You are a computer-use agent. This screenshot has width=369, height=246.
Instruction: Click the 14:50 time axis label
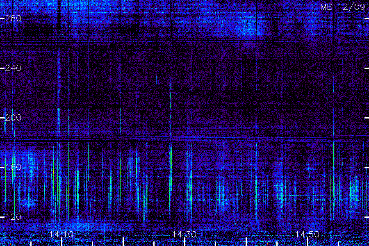tap(307, 234)
